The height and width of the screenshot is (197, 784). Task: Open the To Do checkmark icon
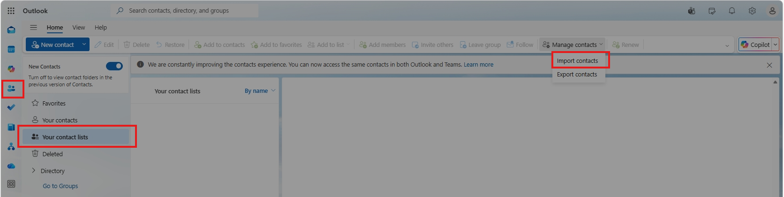[x=11, y=107]
